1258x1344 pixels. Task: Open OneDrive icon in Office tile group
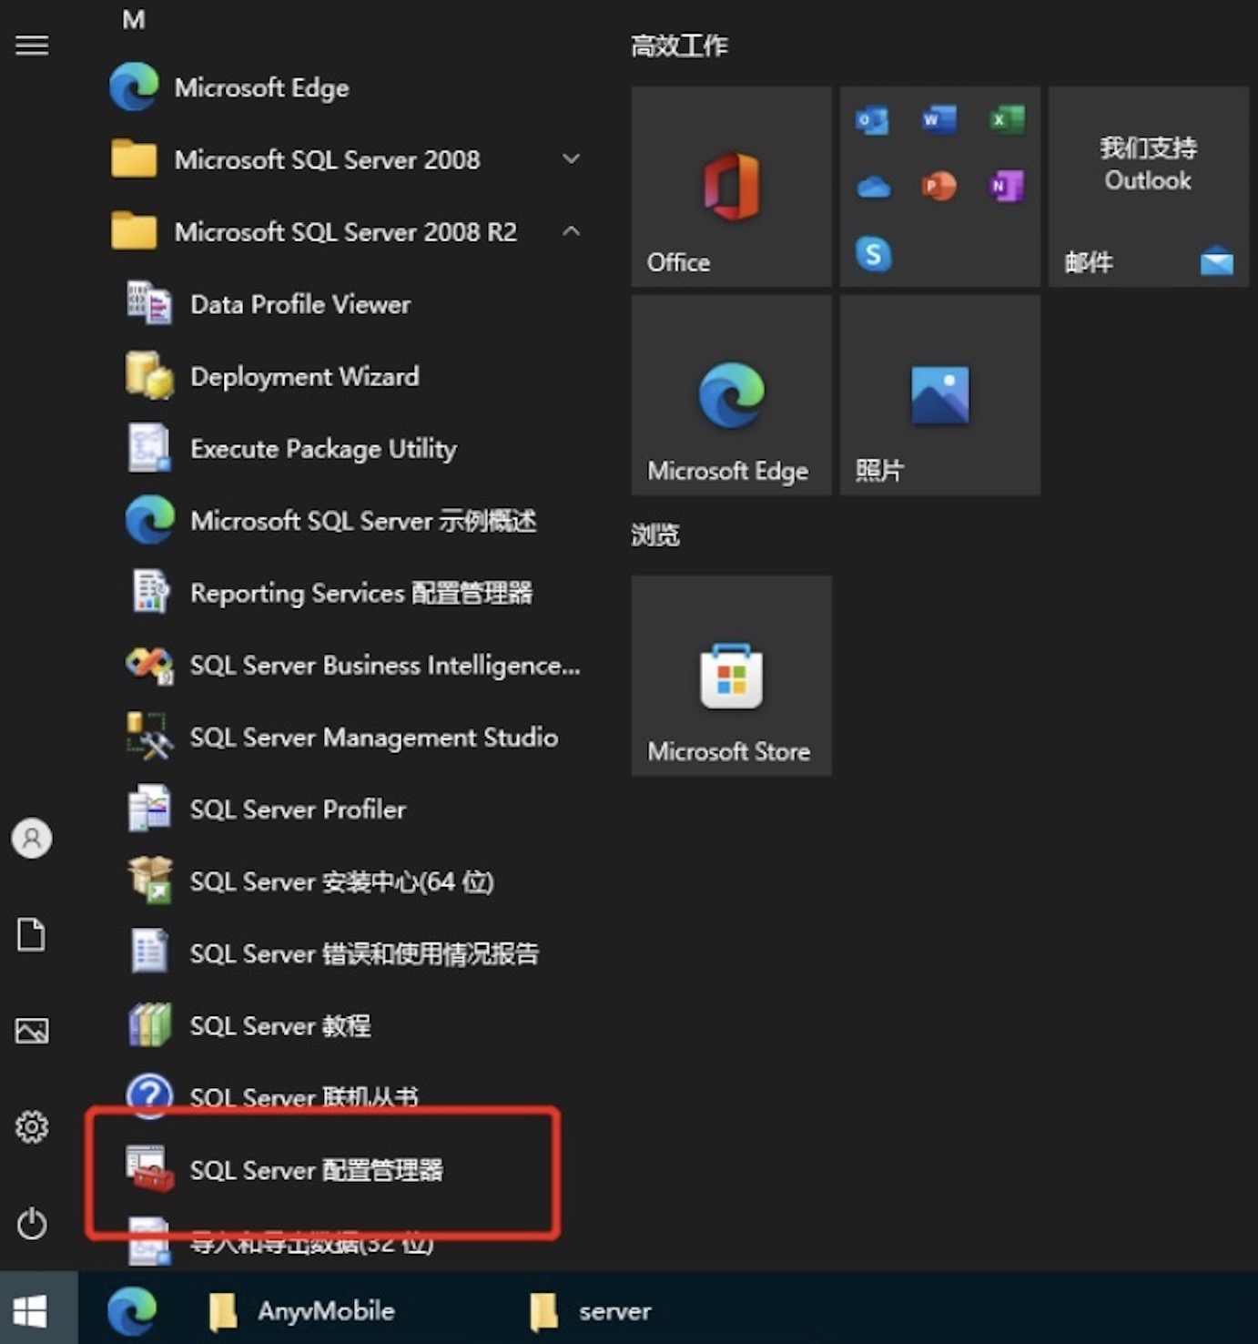click(x=873, y=187)
